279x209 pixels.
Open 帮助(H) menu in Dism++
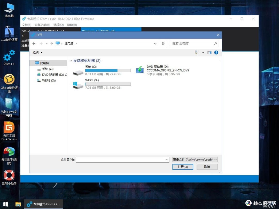(72, 25)
